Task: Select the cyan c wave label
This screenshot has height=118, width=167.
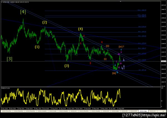Action: 121,50
